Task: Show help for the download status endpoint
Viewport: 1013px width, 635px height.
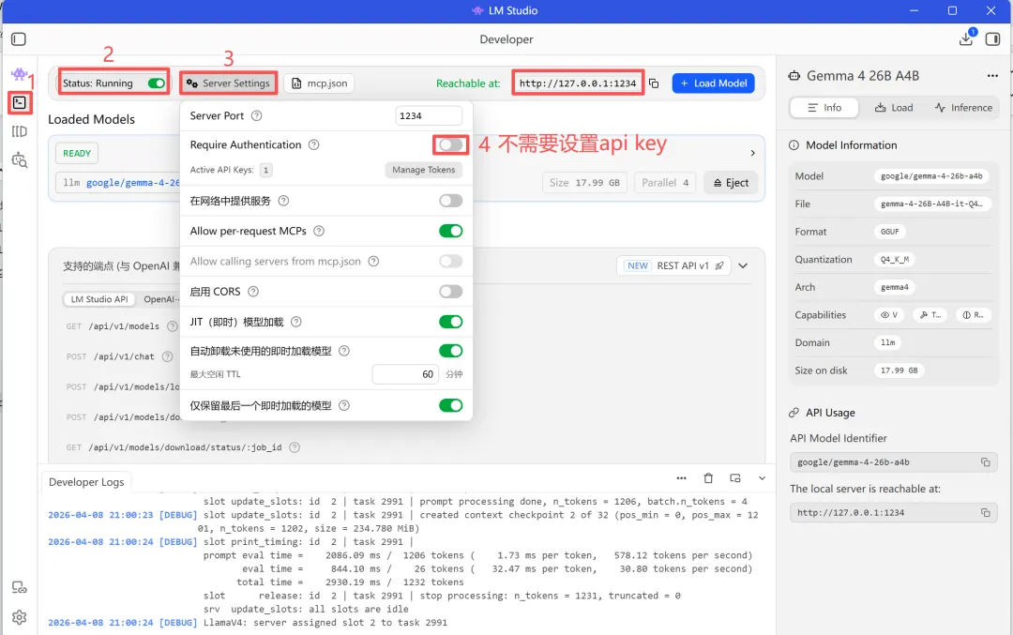Action: coord(294,447)
